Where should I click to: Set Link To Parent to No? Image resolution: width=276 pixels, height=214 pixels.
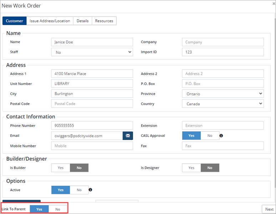click(x=58, y=209)
